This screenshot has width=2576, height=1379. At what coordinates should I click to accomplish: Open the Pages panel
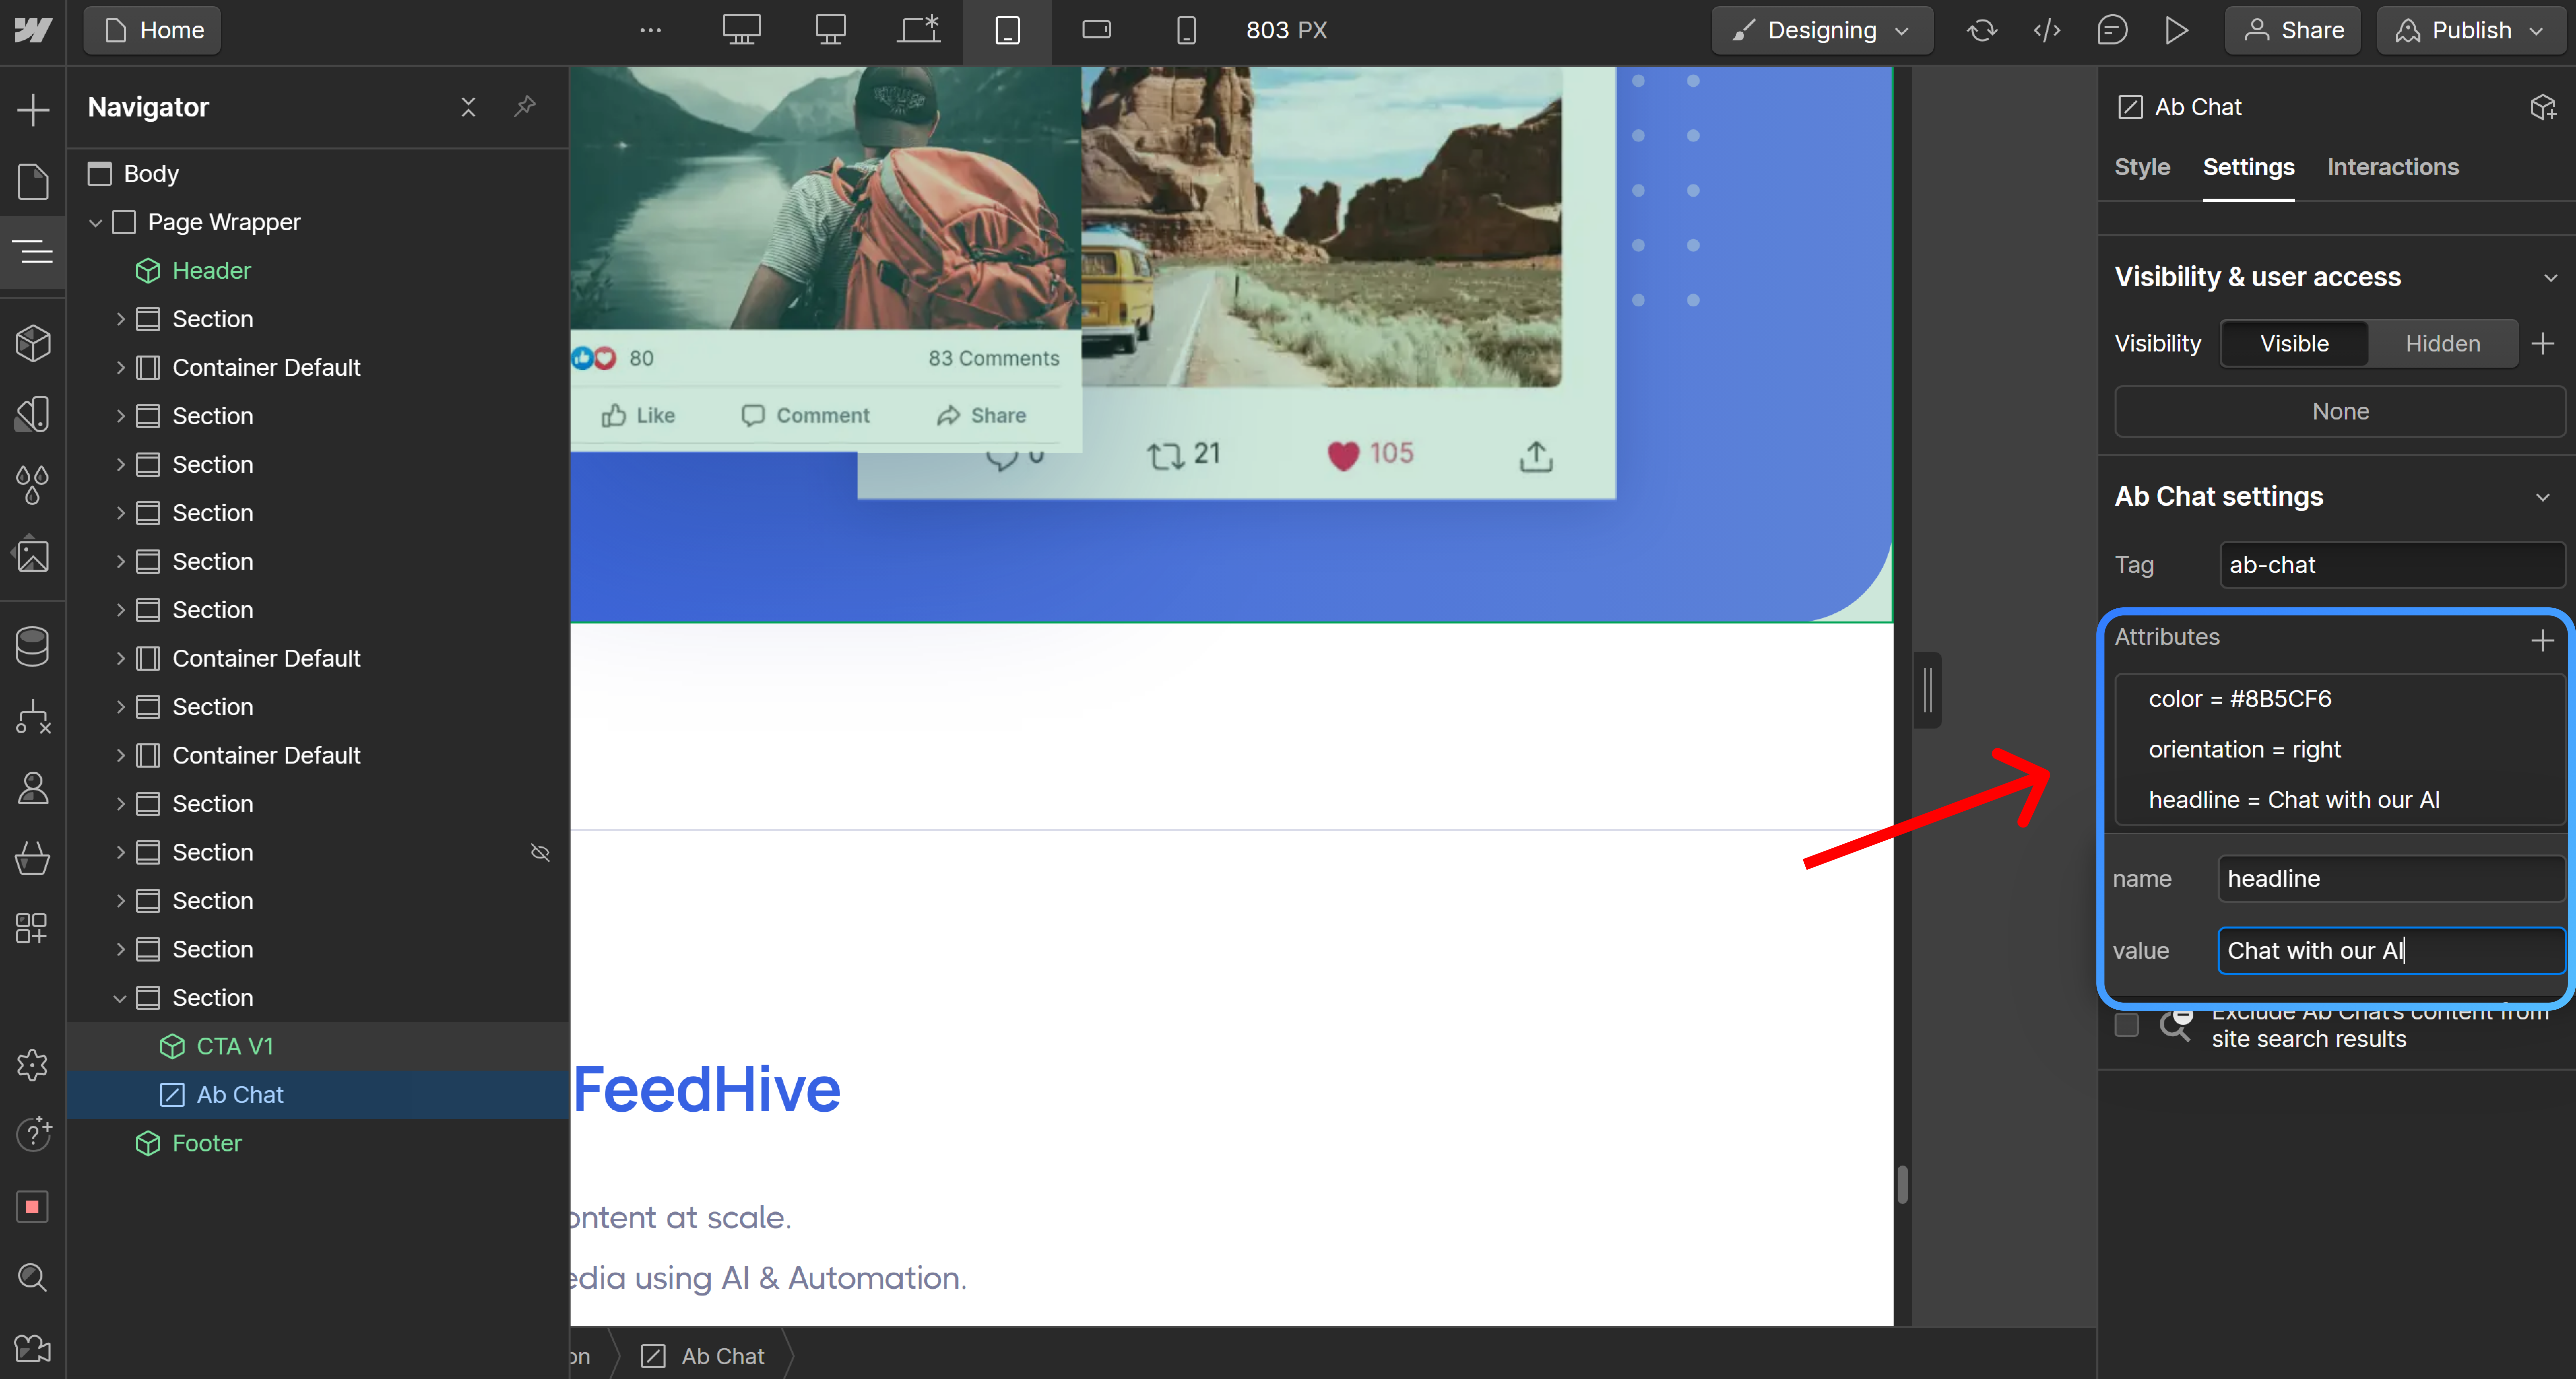[x=33, y=181]
